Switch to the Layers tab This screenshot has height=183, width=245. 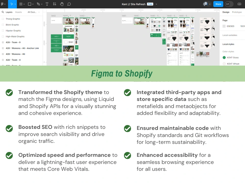tap(9, 12)
